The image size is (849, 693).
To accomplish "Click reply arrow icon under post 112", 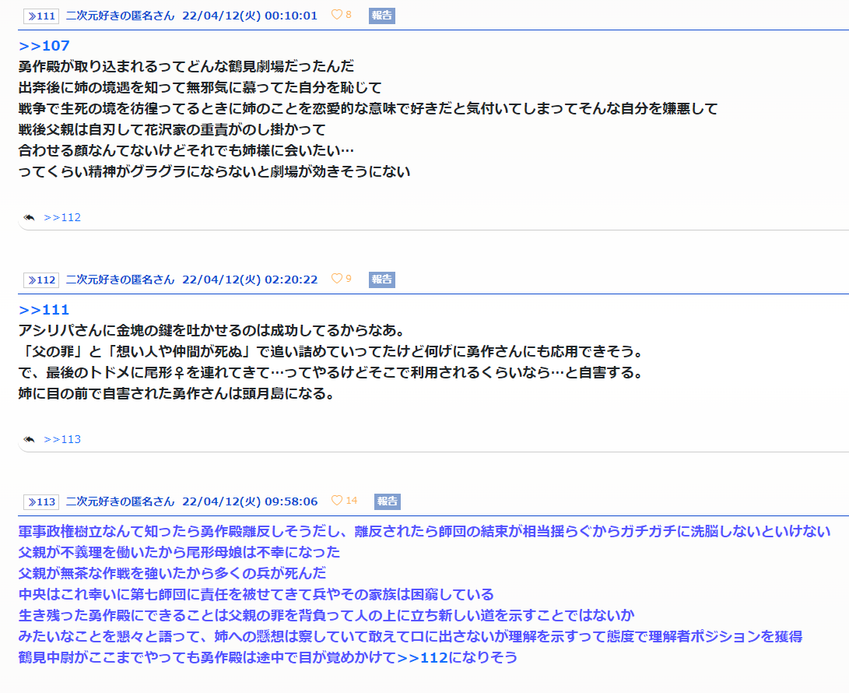I will [30, 439].
